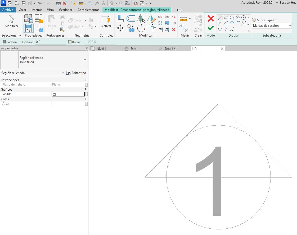Switch to the Sección 1 view tab

click(171, 49)
